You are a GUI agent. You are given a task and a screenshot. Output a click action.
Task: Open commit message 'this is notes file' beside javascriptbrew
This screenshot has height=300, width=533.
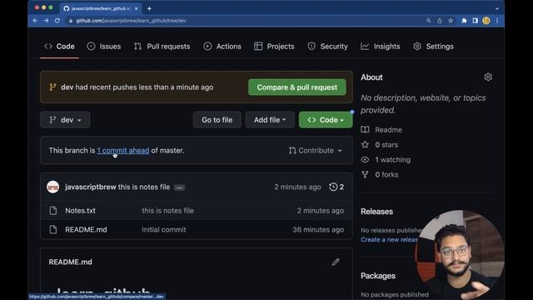(144, 187)
